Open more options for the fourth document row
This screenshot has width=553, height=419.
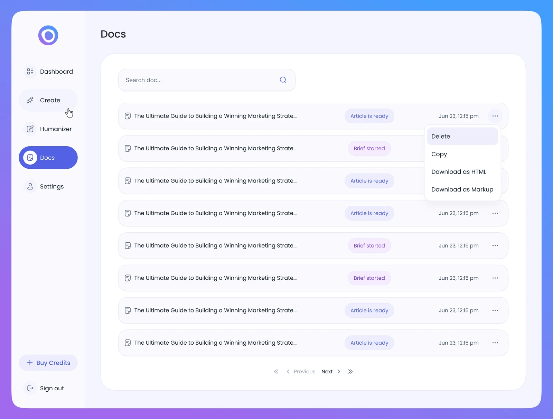495,213
